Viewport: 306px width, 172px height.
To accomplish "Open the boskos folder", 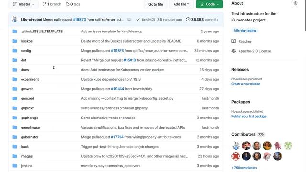I will 27,41.
